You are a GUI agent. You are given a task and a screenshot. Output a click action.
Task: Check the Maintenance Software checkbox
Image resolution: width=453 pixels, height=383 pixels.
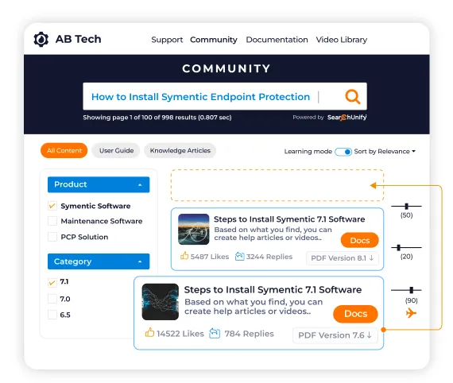coord(52,221)
